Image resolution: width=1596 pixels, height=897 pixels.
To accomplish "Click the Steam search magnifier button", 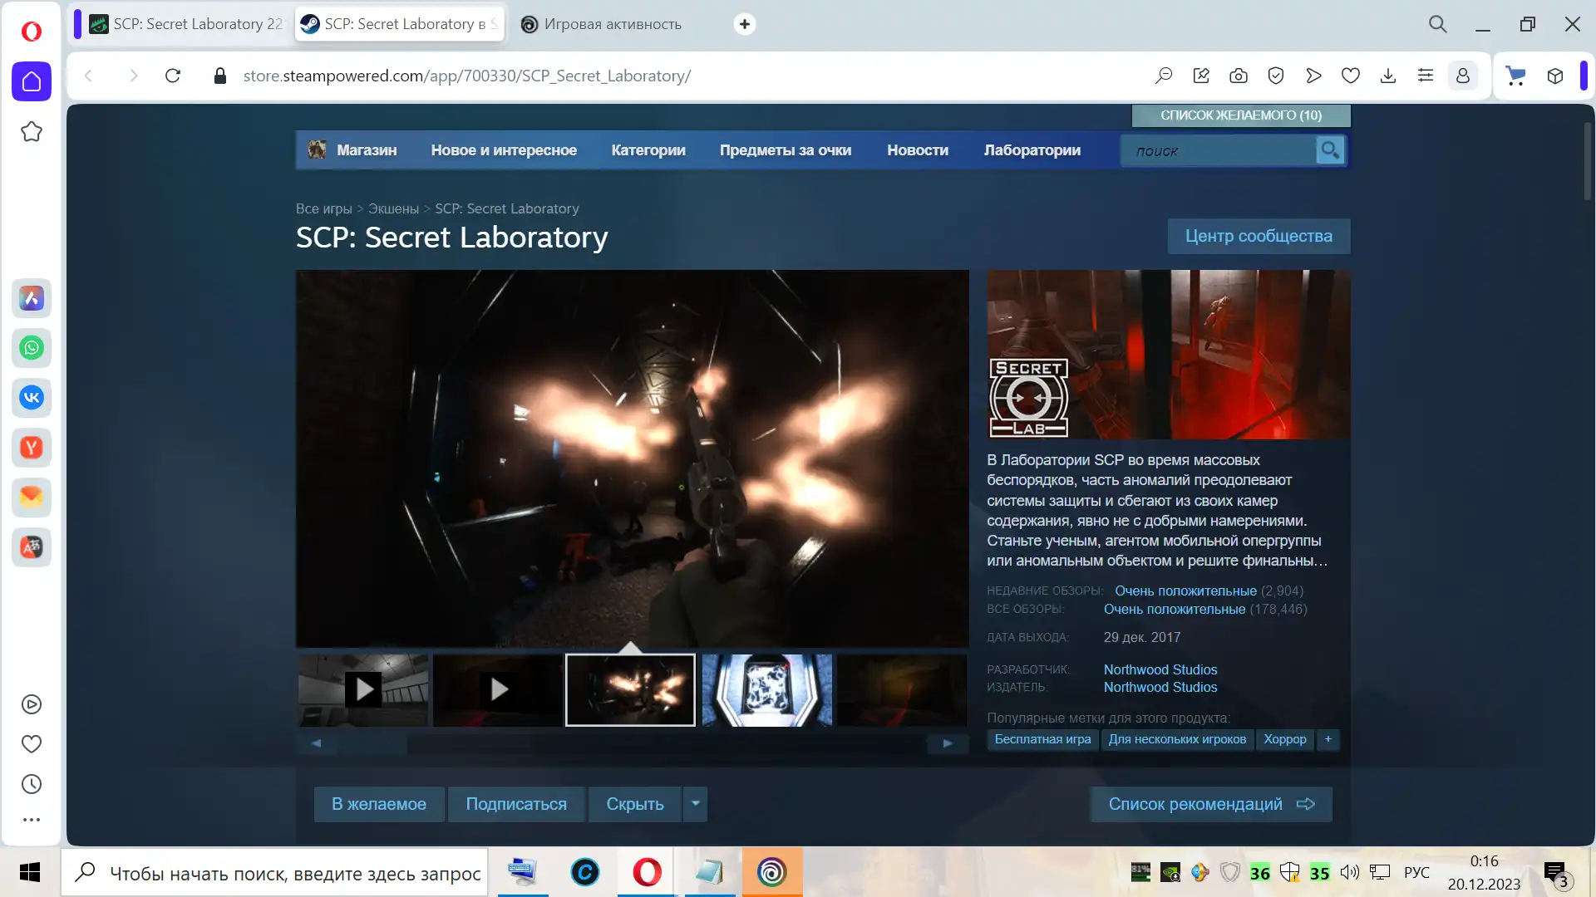I will coord(1330,150).
